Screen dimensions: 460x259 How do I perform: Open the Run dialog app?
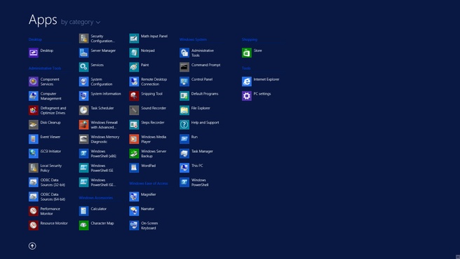click(x=189, y=139)
